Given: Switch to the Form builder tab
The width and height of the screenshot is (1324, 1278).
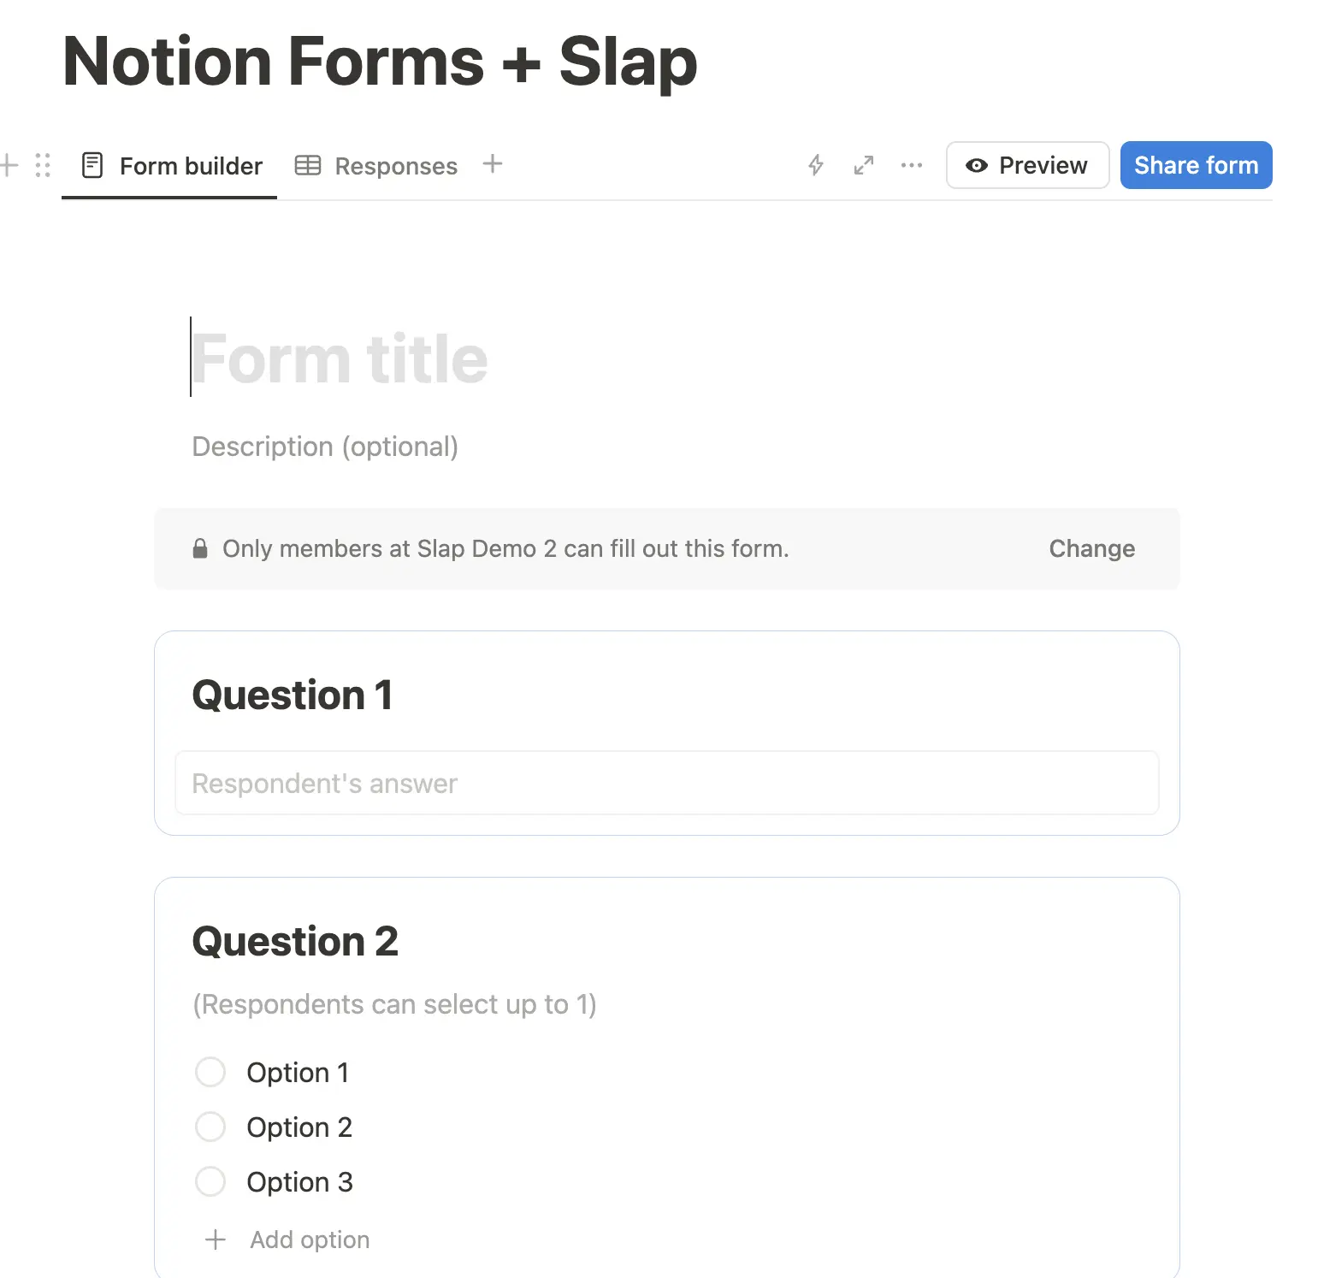Looking at the screenshot, I should pyautogui.click(x=173, y=166).
